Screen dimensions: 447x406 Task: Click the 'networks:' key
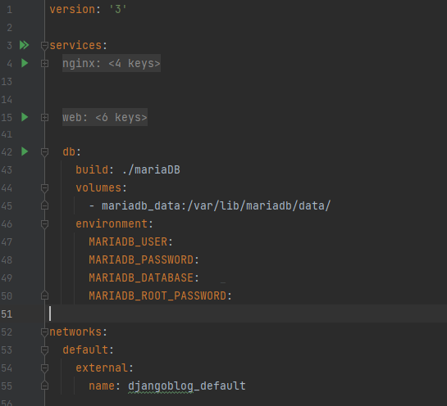pos(79,332)
